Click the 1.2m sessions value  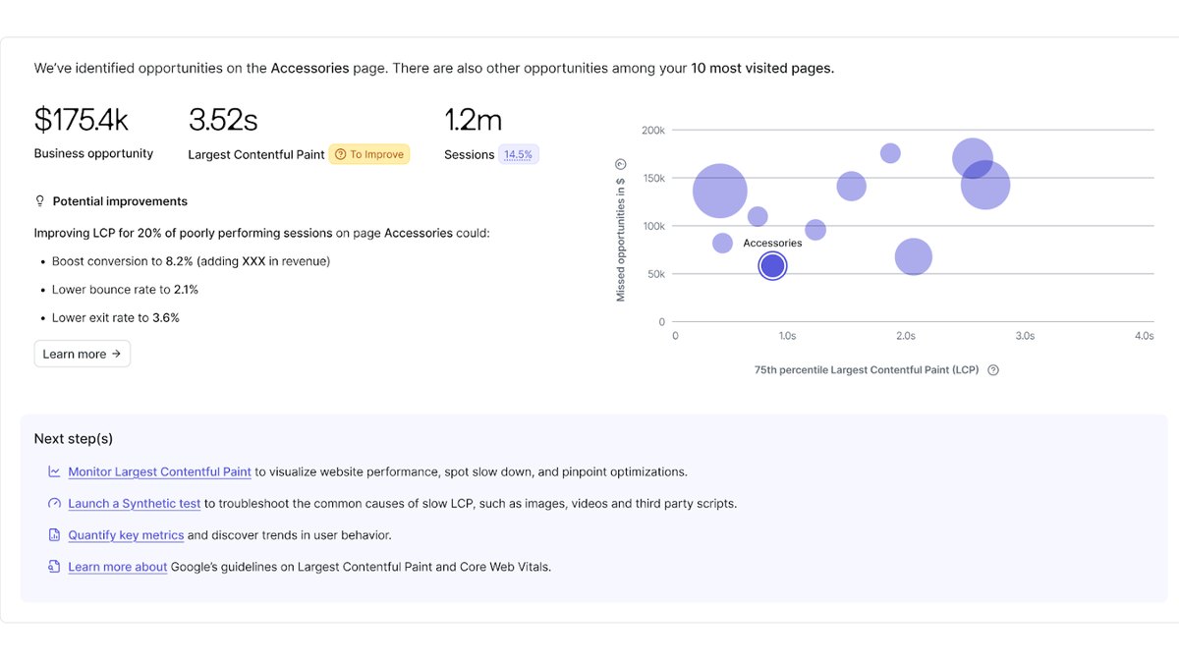pos(474,120)
